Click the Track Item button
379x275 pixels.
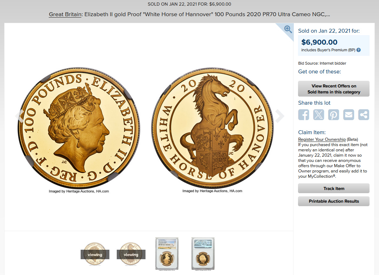click(x=334, y=188)
